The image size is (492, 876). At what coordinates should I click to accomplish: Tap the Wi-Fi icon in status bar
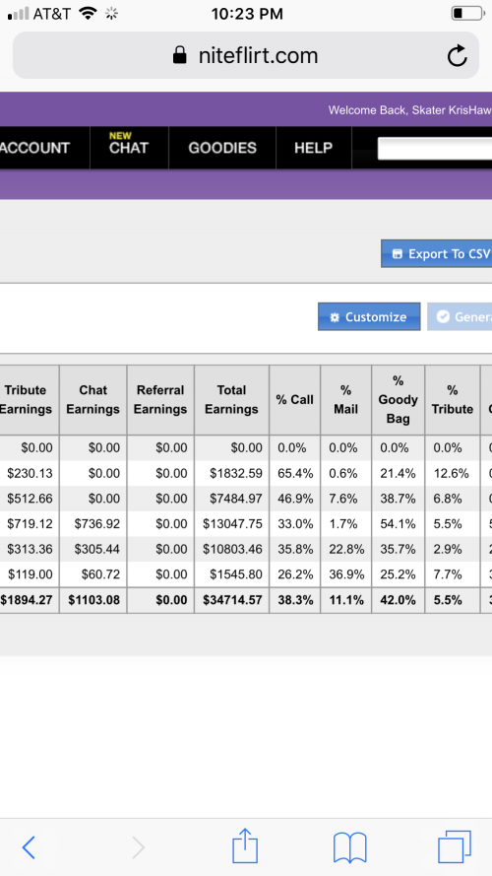pyautogui.click(x=88, y=13)
